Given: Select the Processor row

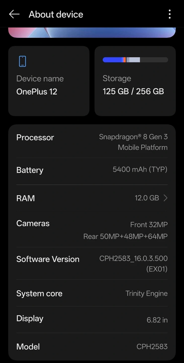Looking at the screenshot, I should (92, 142).
